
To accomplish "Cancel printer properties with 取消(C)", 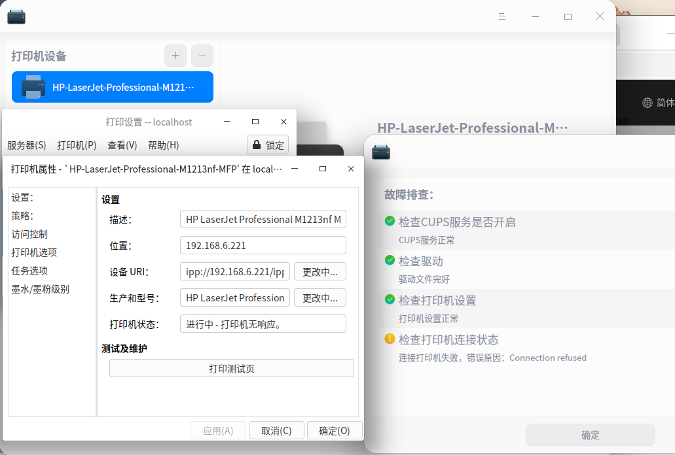I will click(276, 431).
